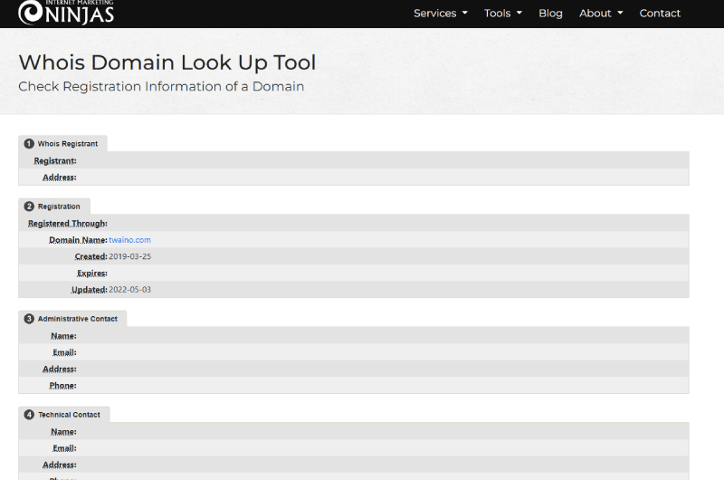Click Address label under Whois Registrant
Viewport: 724px width, 480px height.
(60, 178)
